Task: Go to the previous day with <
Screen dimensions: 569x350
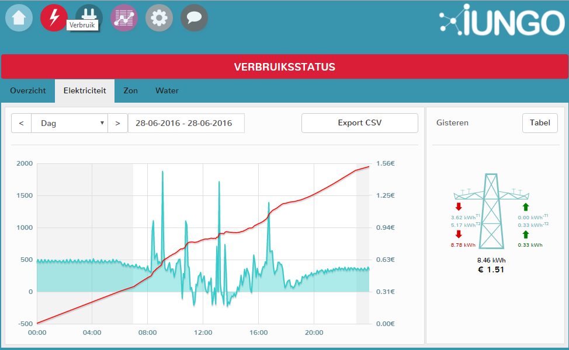Action: point(22,123)
